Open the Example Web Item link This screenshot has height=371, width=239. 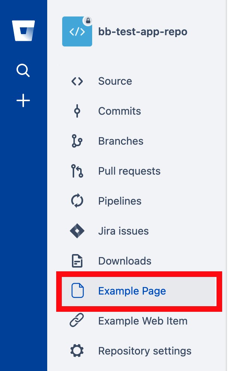(x=143, y=321)
